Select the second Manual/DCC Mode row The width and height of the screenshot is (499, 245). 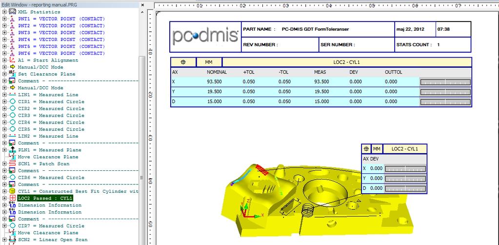point(40,88)
